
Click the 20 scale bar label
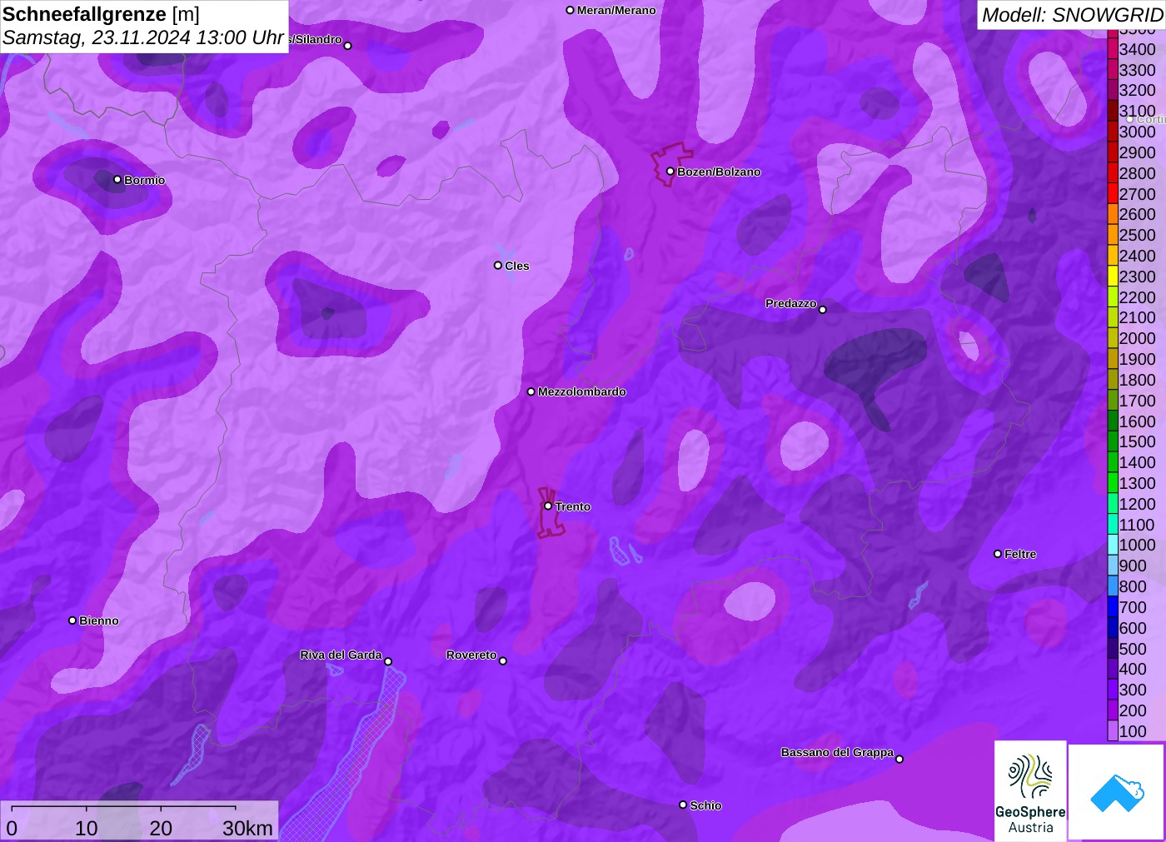(x=161, y=829)
